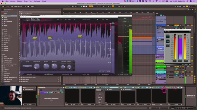The width and height of the screenshot is (197, 110).
Task: Open the Ayuda menu
Action: [x=44, y=1]
